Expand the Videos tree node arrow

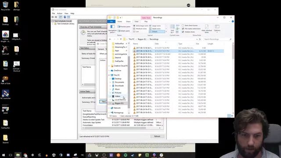[x=110, y=97]
